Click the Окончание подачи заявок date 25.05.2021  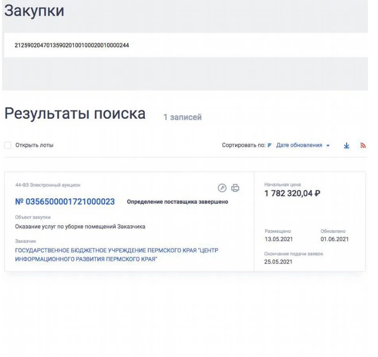(x=278, y=262)
